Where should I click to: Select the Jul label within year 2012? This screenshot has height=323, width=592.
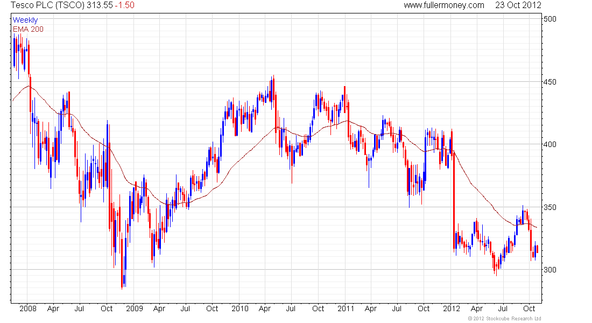pyautogui.click(x=503, y=308)
